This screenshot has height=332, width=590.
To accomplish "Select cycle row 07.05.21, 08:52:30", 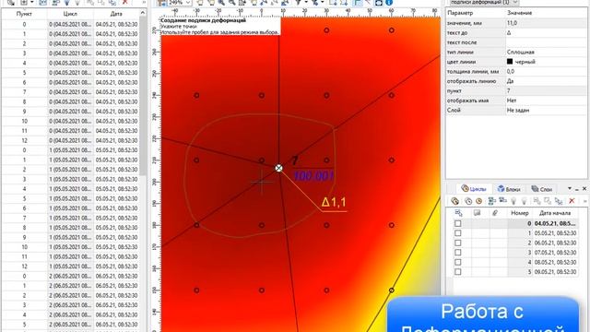I will [x=555, y=253].
